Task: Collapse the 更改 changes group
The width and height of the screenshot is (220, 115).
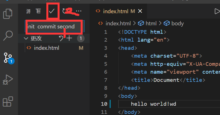Action: (26, 38)
